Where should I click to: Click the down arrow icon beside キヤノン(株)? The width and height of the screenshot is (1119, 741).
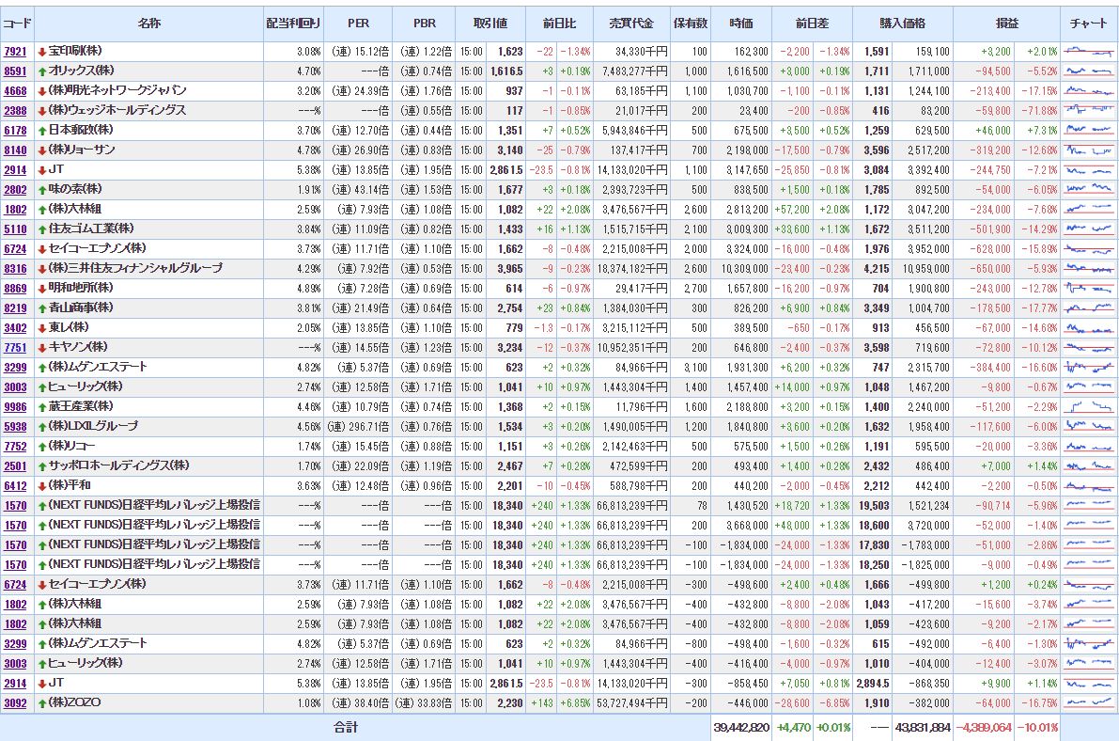(42, 347)
